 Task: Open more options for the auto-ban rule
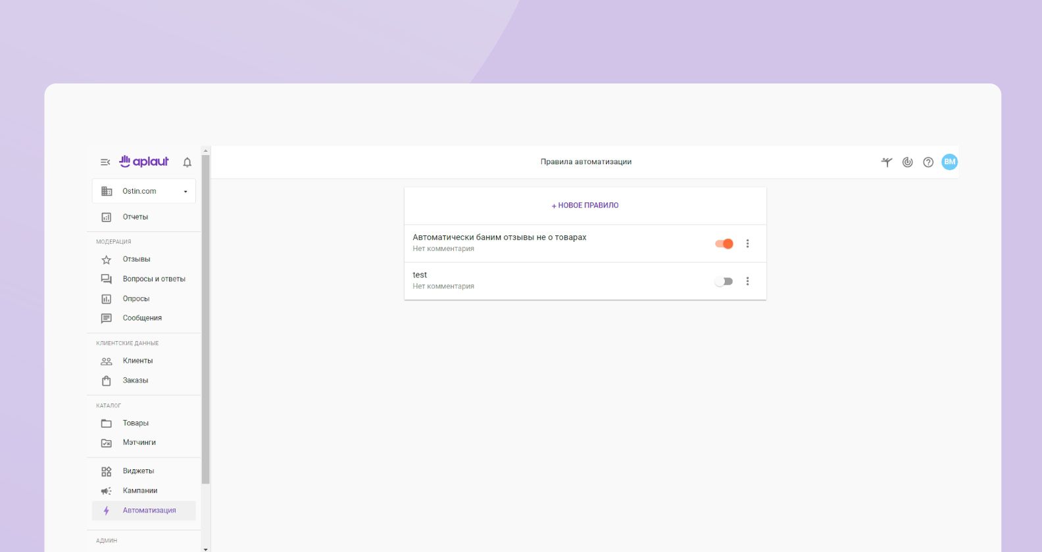click(x=747, y=244)
